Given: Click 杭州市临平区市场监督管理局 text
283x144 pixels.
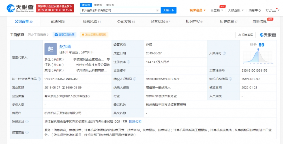Looking at the screenshot, I should coord(166,105).
